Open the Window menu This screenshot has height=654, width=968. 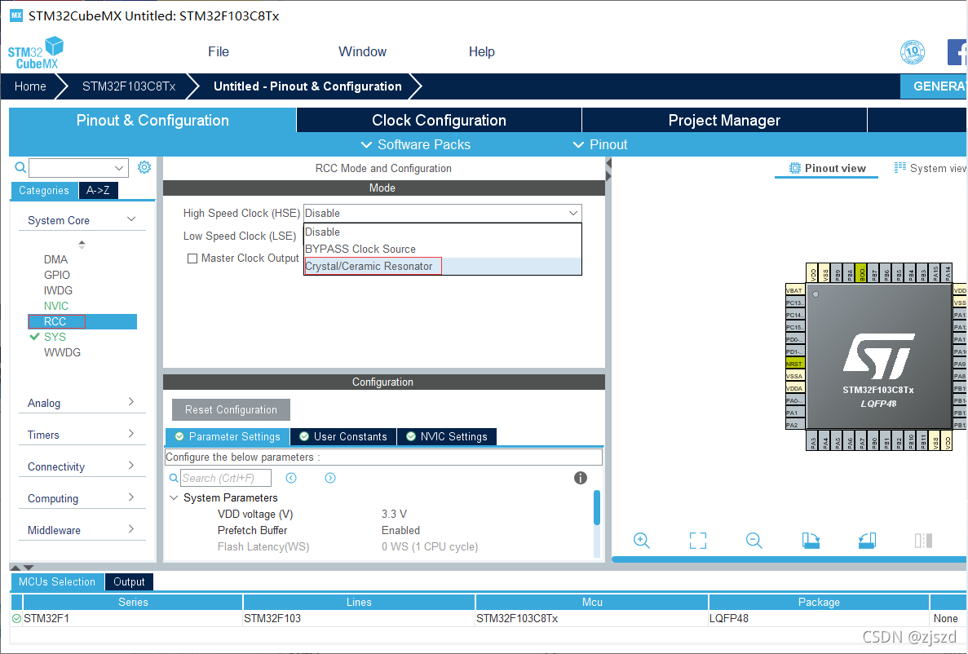tap(362, 52)
